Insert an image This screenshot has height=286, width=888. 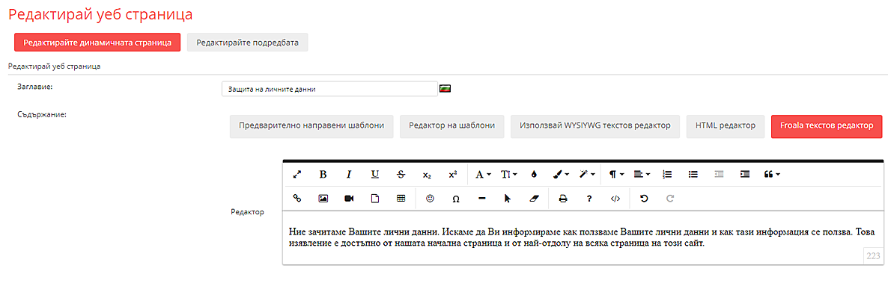323,199
